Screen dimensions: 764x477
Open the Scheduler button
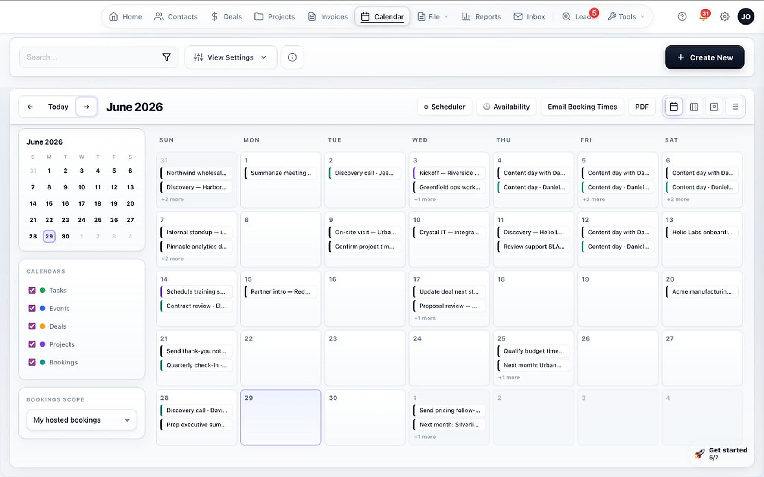pyautogui.click(x=444, y=107)
